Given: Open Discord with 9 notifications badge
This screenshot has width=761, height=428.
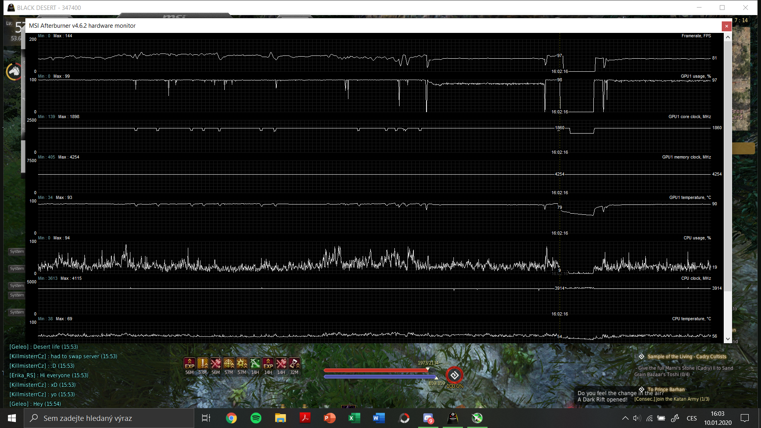Looking at the screenshot, I should point(428,418).
